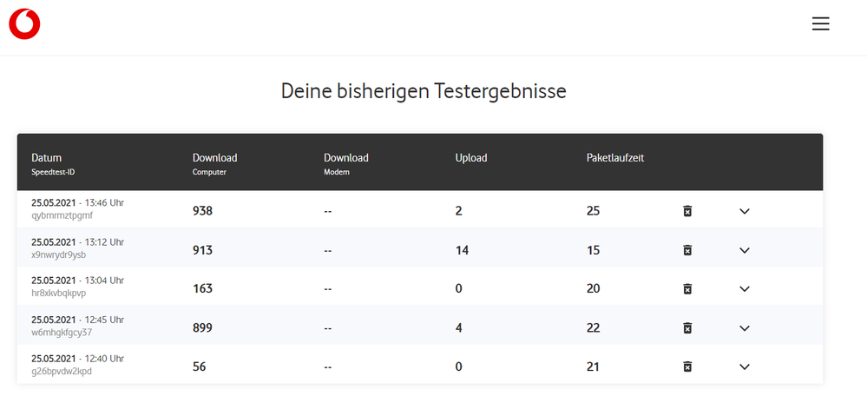Click the Paketlaufzeit column header
Viewport: 867px width, 416px height.
coord(615,158)
